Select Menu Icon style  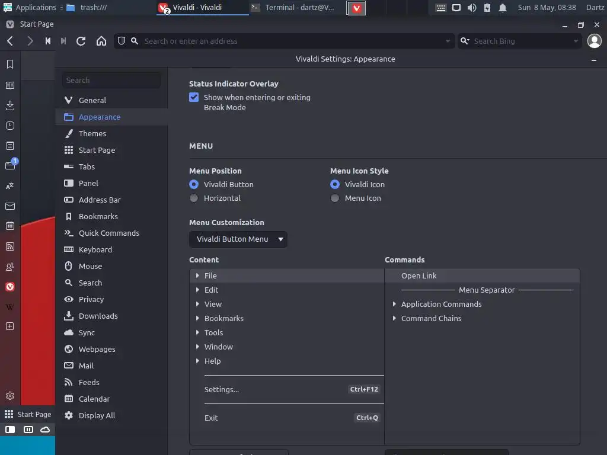pos(335,198)
